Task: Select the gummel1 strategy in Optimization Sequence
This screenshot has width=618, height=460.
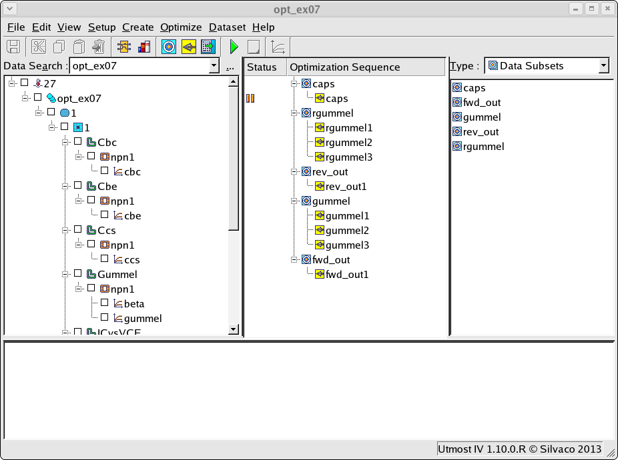Action: point(342,216)
